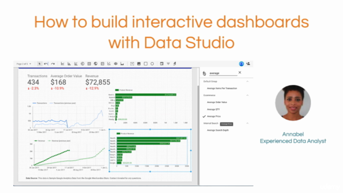Insert a time series chart
The width and height of the screenshot is (343, 193).
click(63, 64)
